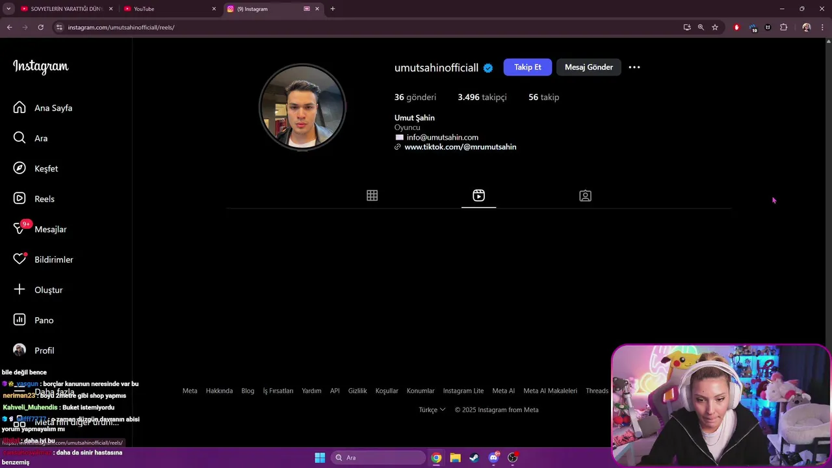This screenshot has width=832, height=468.
Task: Open the browser zoom magnifier icon
Action: pyautogui.click(x=701, y=27)
